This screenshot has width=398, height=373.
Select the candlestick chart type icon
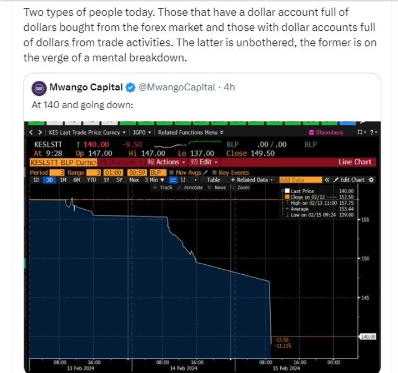183,180
